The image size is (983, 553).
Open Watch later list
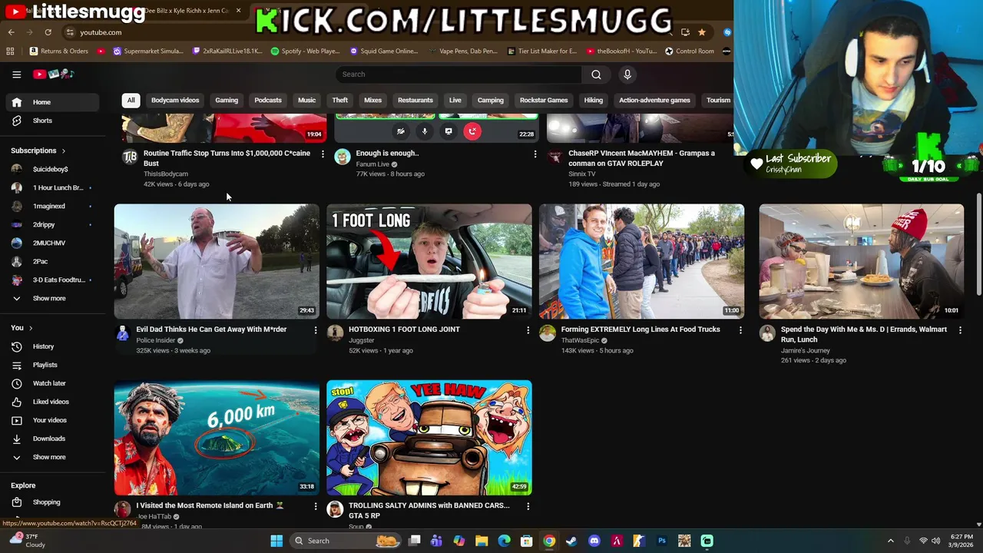pos(52,383)
